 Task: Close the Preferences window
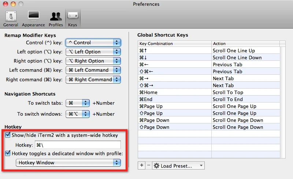pos(5,4)
